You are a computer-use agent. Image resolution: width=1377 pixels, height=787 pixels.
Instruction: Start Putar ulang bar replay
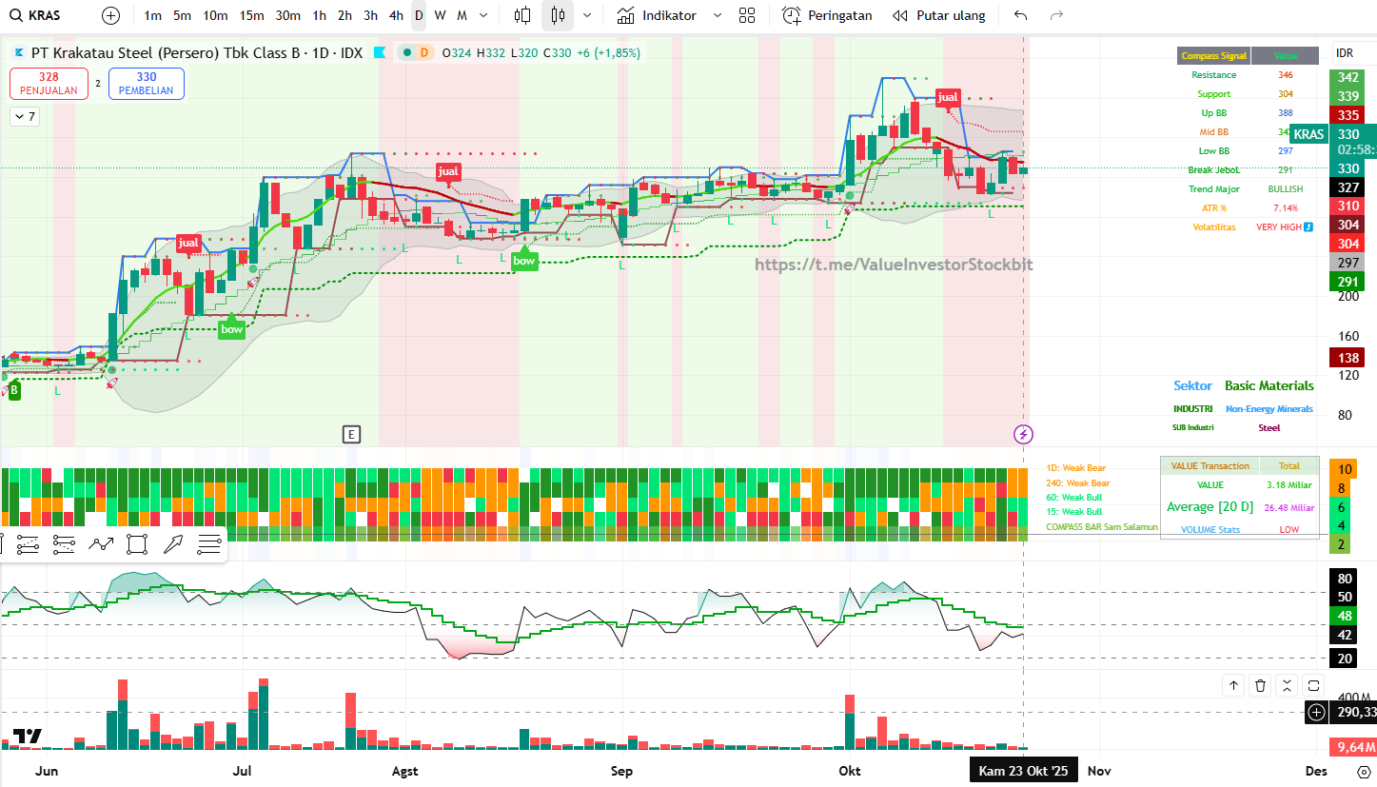[939, 15]
